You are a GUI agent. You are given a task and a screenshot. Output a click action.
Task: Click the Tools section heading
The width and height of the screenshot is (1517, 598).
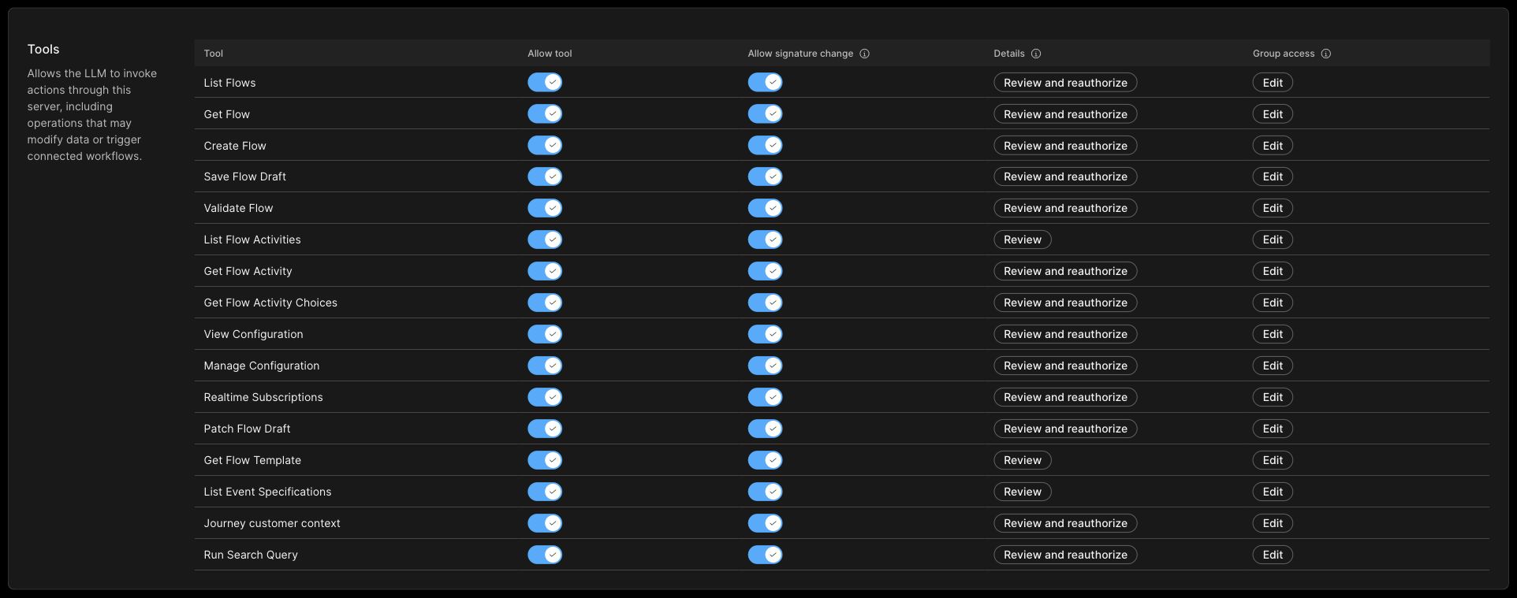pos(43,49)
